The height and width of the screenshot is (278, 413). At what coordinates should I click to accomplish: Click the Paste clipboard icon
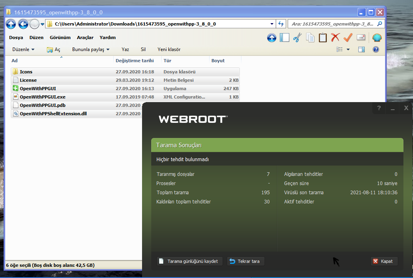pyautogui.click(x=323, y=37)
